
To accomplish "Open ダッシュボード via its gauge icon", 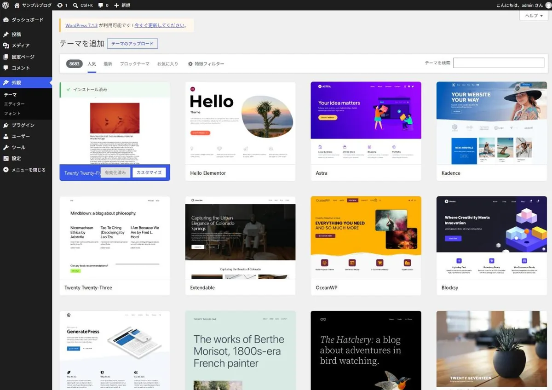I will (x=6, y=20).
